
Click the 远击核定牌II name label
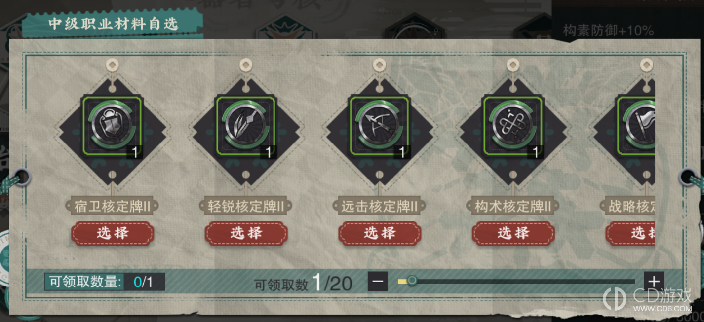pos(379,206)
